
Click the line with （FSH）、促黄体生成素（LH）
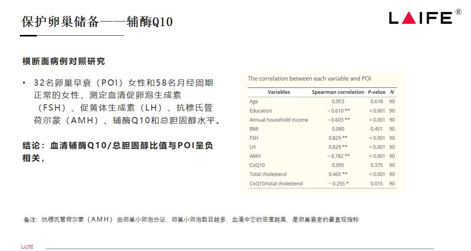click(x=123, y=108)
